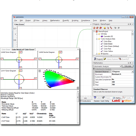The width and height of the screenshot is (136, 136).
Task: Click the Cannabis 3D surface icon in tree
Action: click(102, 37)
